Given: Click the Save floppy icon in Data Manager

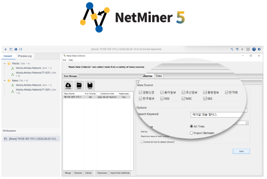Looking at the screenshot, I should pos(90,85).
